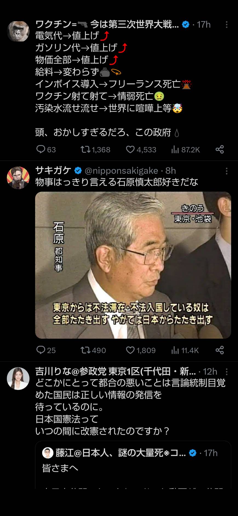Open the 石原都知事 news image

(133, 265)
